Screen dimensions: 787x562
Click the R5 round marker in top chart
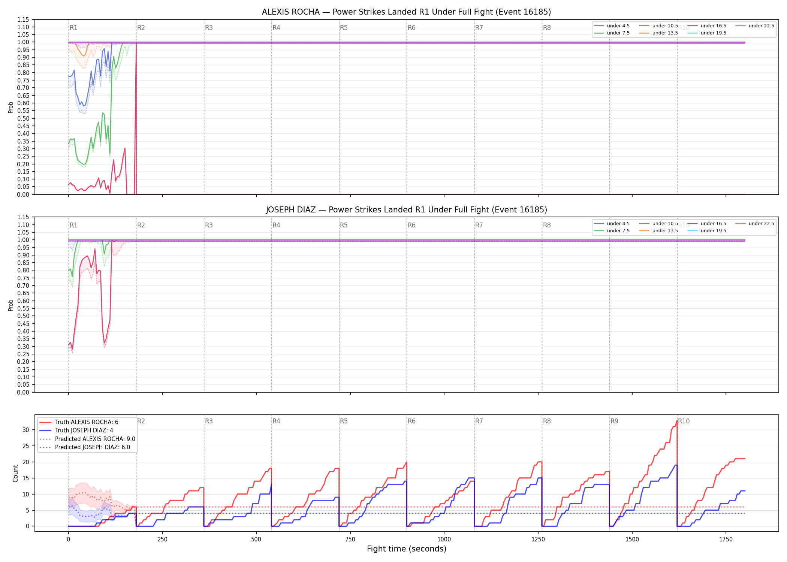pos(344,28)
